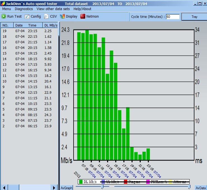Click the right scroll arrow under the data table
This screenshot has height=190, width=207.
click(54, 187)
